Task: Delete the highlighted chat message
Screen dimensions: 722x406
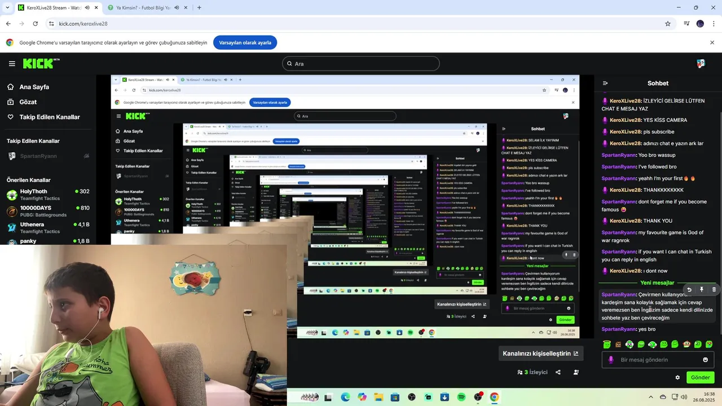Action: (x=714, y=289)
